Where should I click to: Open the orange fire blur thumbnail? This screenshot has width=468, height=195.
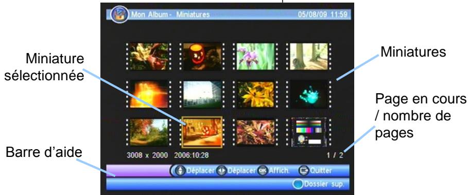point(149,94)
